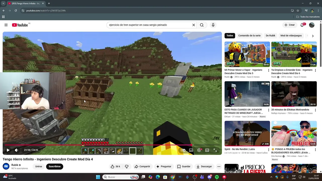Seek on the red video progress bar

pyautogui.click(x=112, y=145)
